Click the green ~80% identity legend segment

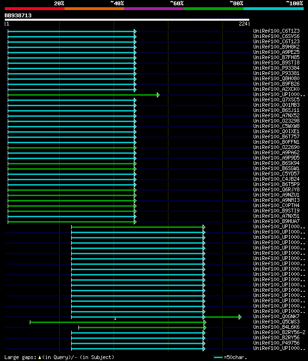pos(214,9)
